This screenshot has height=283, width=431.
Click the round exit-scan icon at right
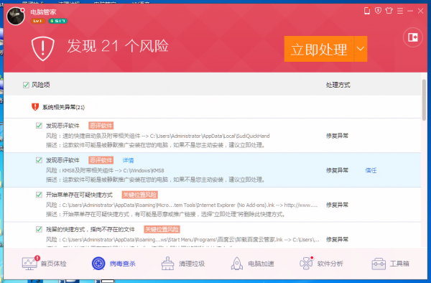[413, 37]
